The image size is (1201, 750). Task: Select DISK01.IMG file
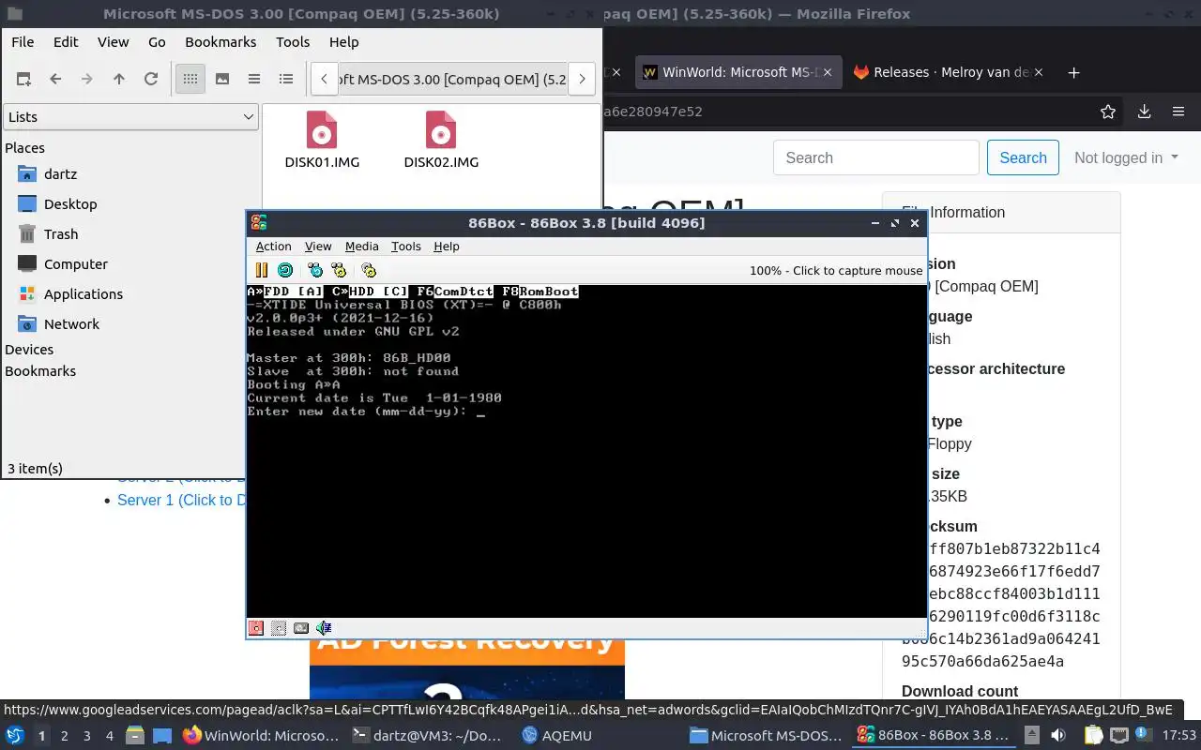point(322,141)
